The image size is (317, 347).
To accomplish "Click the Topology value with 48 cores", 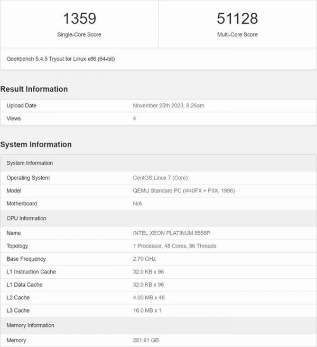I will click(x=174, y=246).
